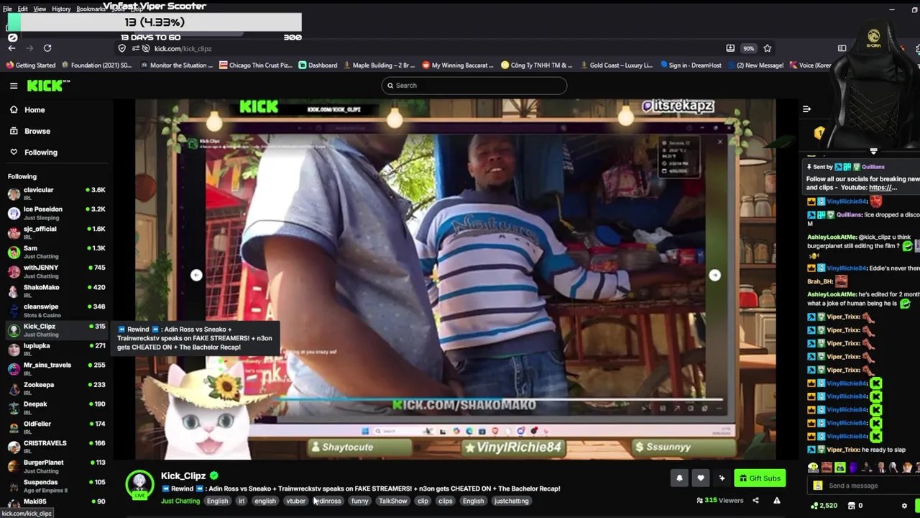
Task: Toggle notifications bell for Kick_Clipz
Action: click(x=679, y=478)
